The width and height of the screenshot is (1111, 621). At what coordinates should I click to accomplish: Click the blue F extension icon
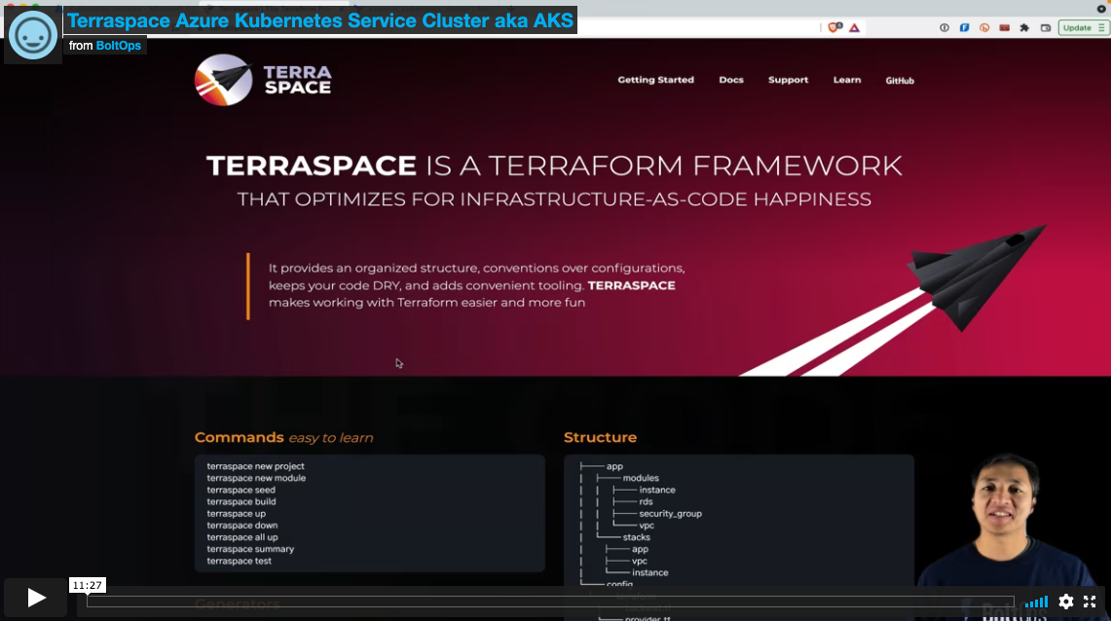tap(964, 27)
